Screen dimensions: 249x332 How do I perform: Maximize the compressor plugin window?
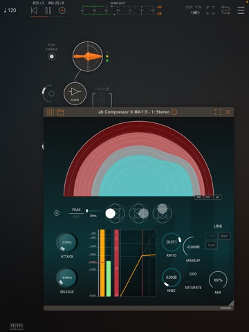(x=218, y=112)
